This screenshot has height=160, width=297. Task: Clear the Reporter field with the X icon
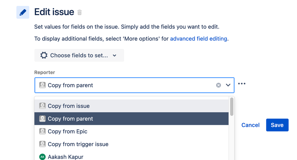[219, 85]
